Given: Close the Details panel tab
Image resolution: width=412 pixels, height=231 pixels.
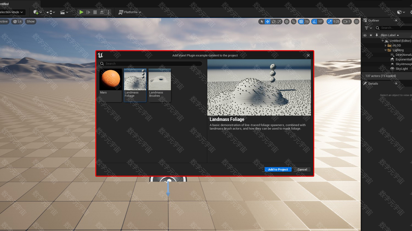Looking at the screenshot, I should click(396, 83).
